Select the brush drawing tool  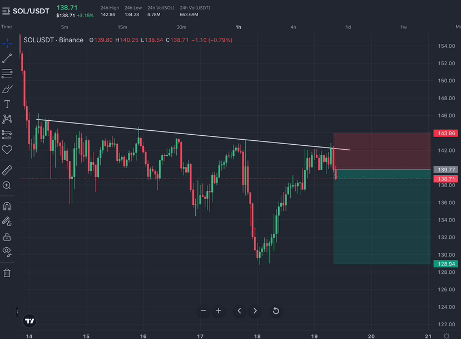pyautogui.click(x=7, y=89)
